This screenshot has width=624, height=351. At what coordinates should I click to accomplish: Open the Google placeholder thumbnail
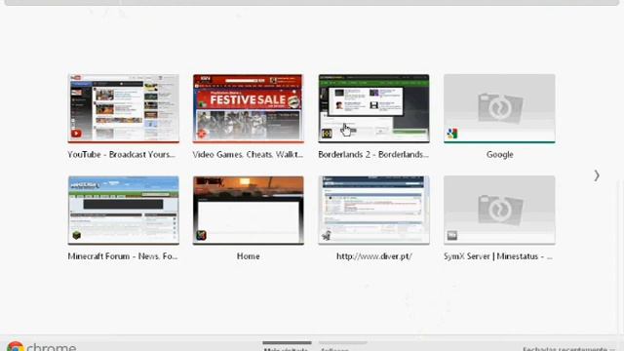(499, 108)
